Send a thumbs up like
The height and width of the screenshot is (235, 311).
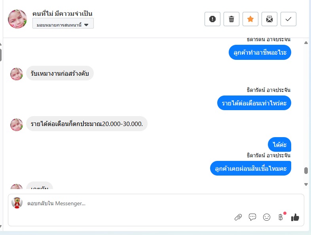pyautogui.click(x=295, y=217)
